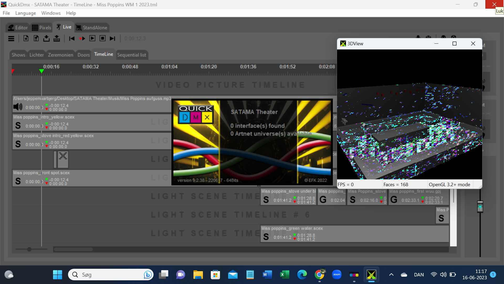Click the green playhead marker on the ruler
Image resolution: width=504 pixels, height=284 pixels.
tap(41, 71)
